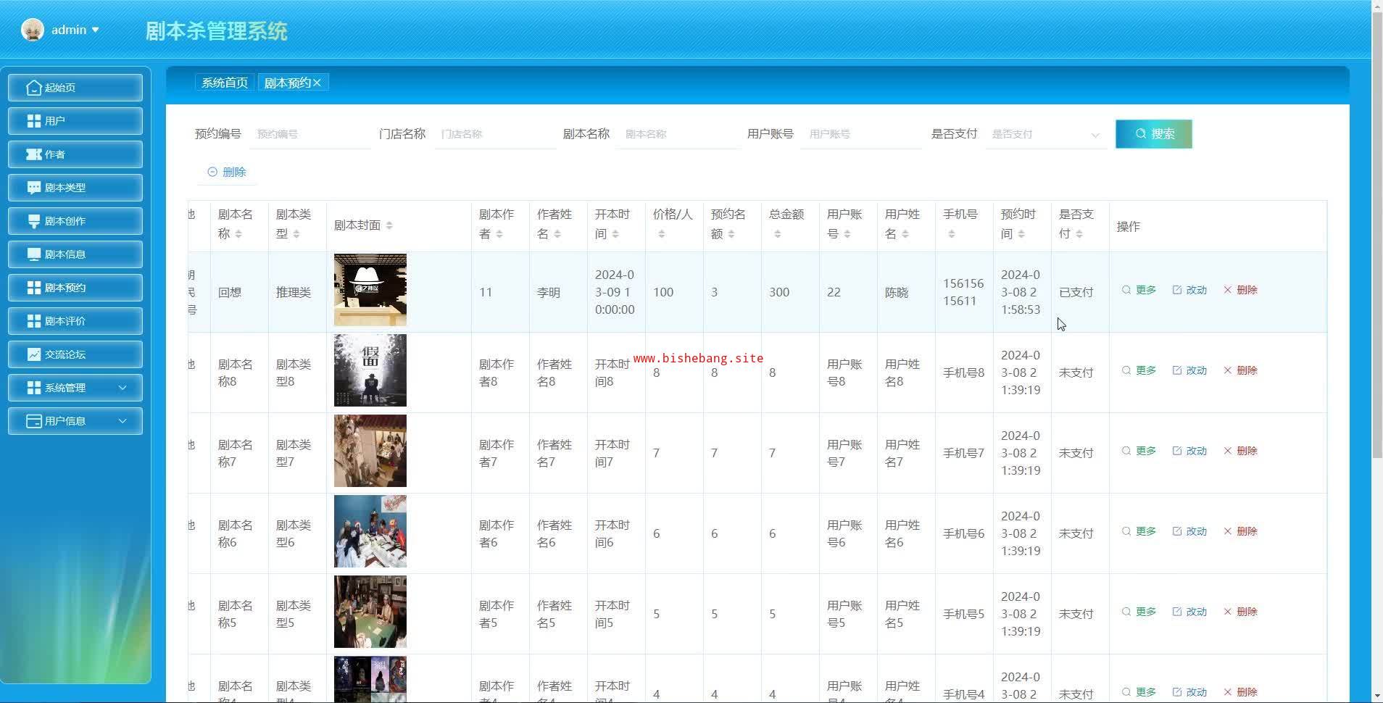This screenshot has width=1383, height=703.
Task: Open cover thumbnail for 剧本名称8 row
Action: pos(370,370)
